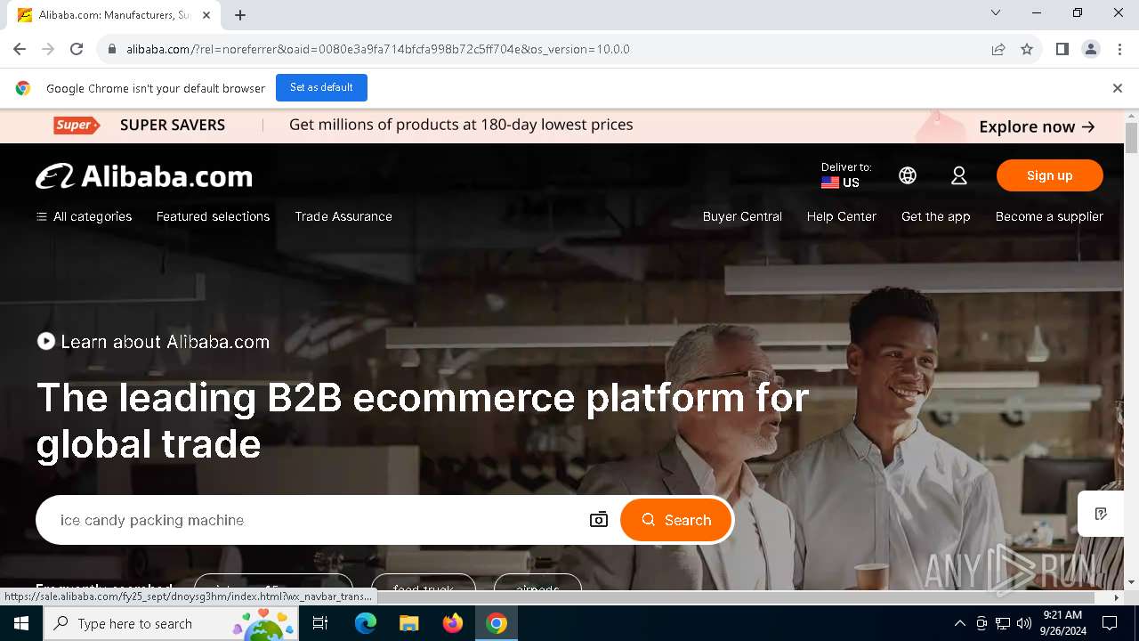Click the site lock icon in address bar
This screenshot has height=641, width=1139.
112,49
